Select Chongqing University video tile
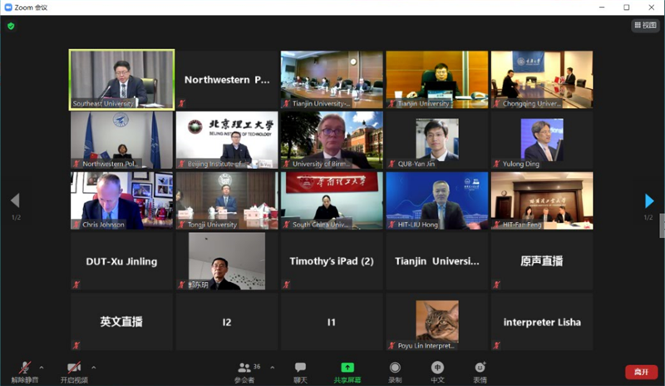 pyautogui.click(x=542, y=80)
